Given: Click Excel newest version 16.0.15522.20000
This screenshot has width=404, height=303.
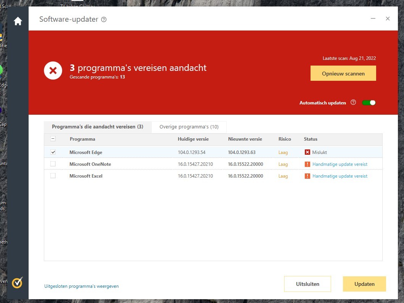Looking at the screenshot, I should (246, 176).
